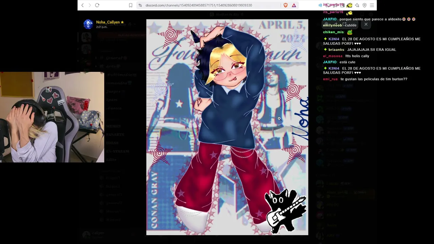Open Noha_Callyen's profile avatar
Screen dimensions: 434x244
pyautogui.click(x=88, y=24)
